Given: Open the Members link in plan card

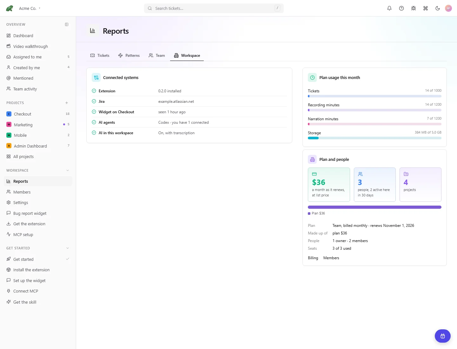Looking at the screenshot, I should (331, 258).
